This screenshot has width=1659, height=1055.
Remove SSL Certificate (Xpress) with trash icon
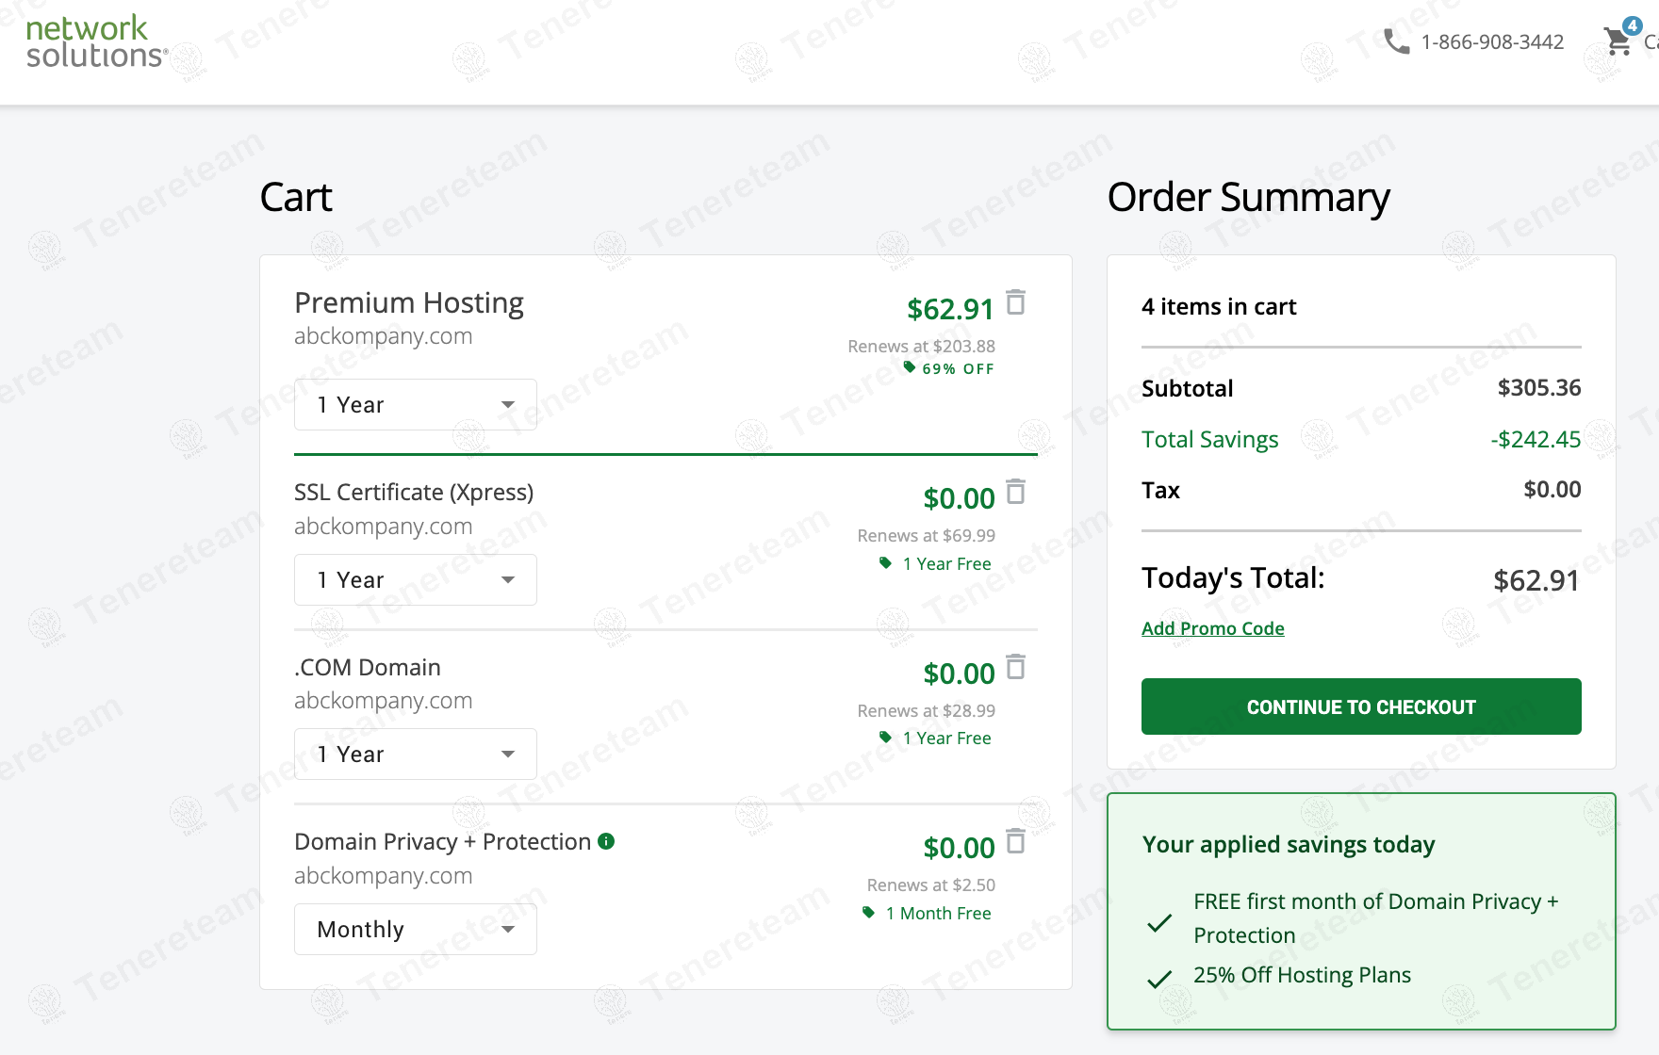1015,492
